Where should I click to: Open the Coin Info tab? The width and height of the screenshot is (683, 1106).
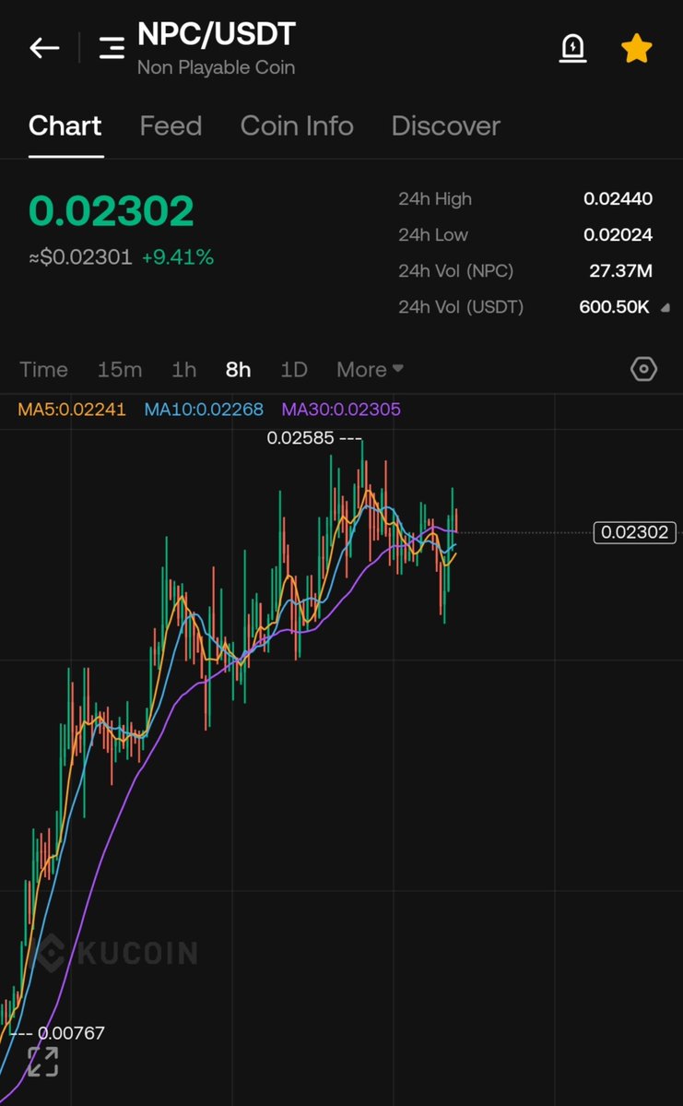click(x=297, y=126)
